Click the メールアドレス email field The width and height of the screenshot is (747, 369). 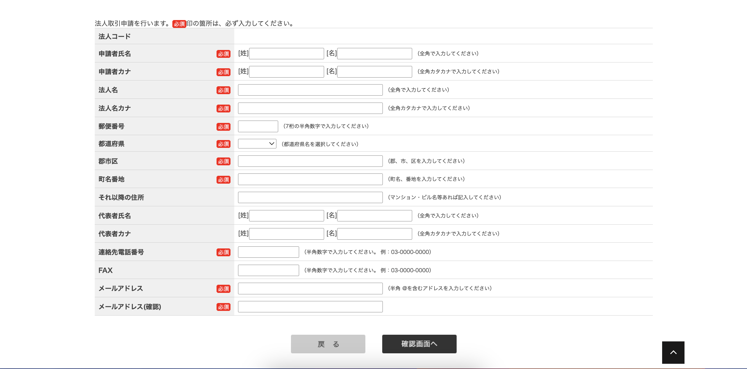coord(310,288)
